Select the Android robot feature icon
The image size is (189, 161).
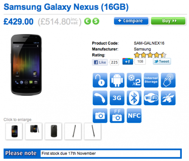coord(117,80)
